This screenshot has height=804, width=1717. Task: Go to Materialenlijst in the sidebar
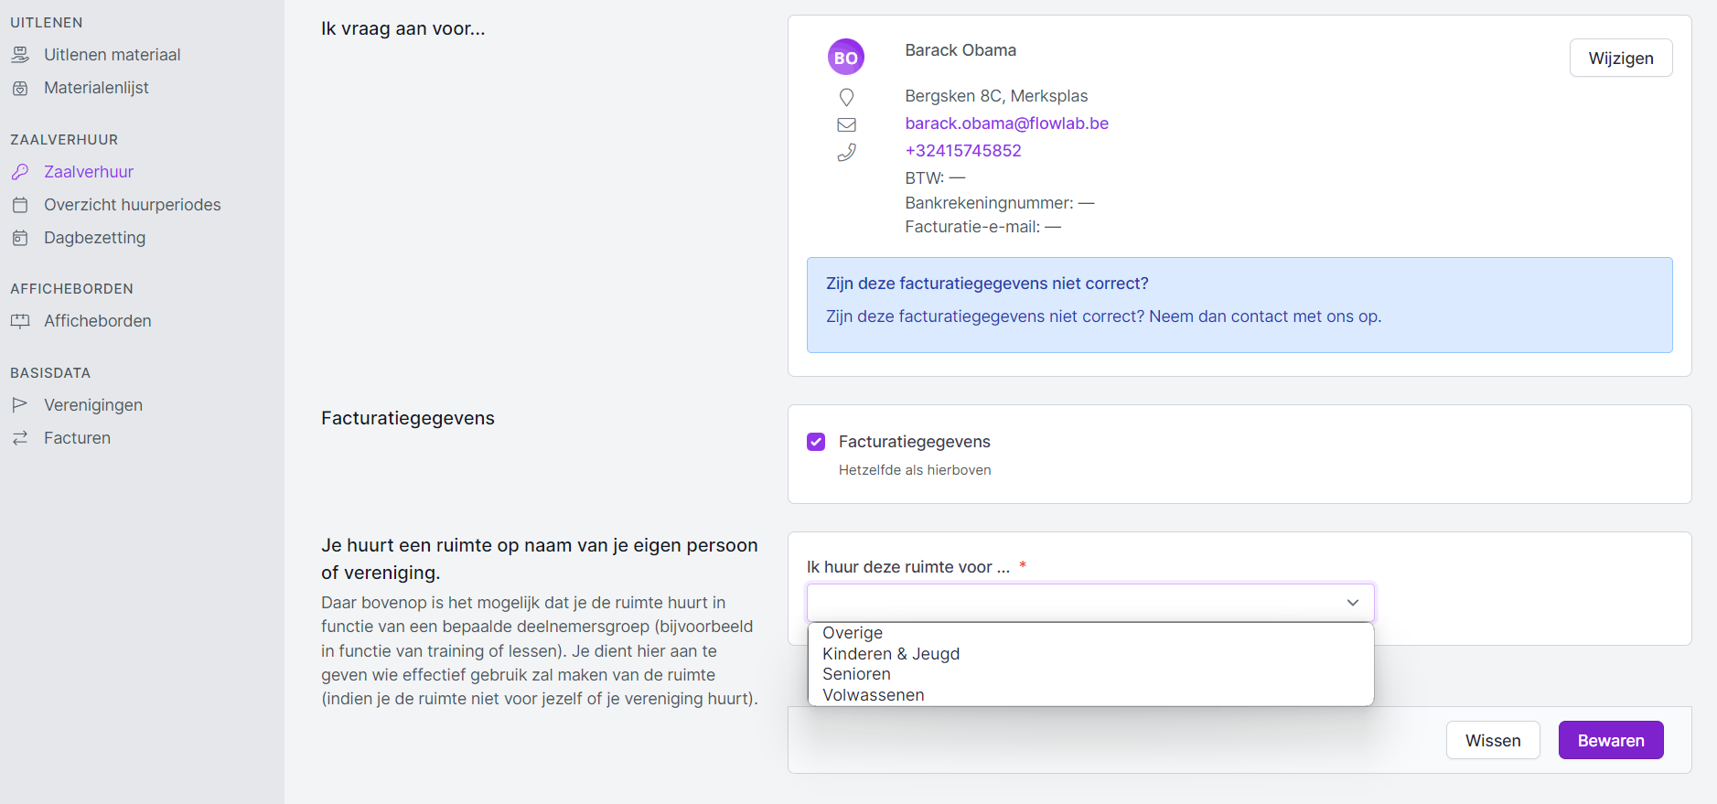(x=96, y=88)
